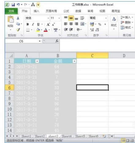Switch to the 数据 (Data) ribbon tab

tap(78, 11)
